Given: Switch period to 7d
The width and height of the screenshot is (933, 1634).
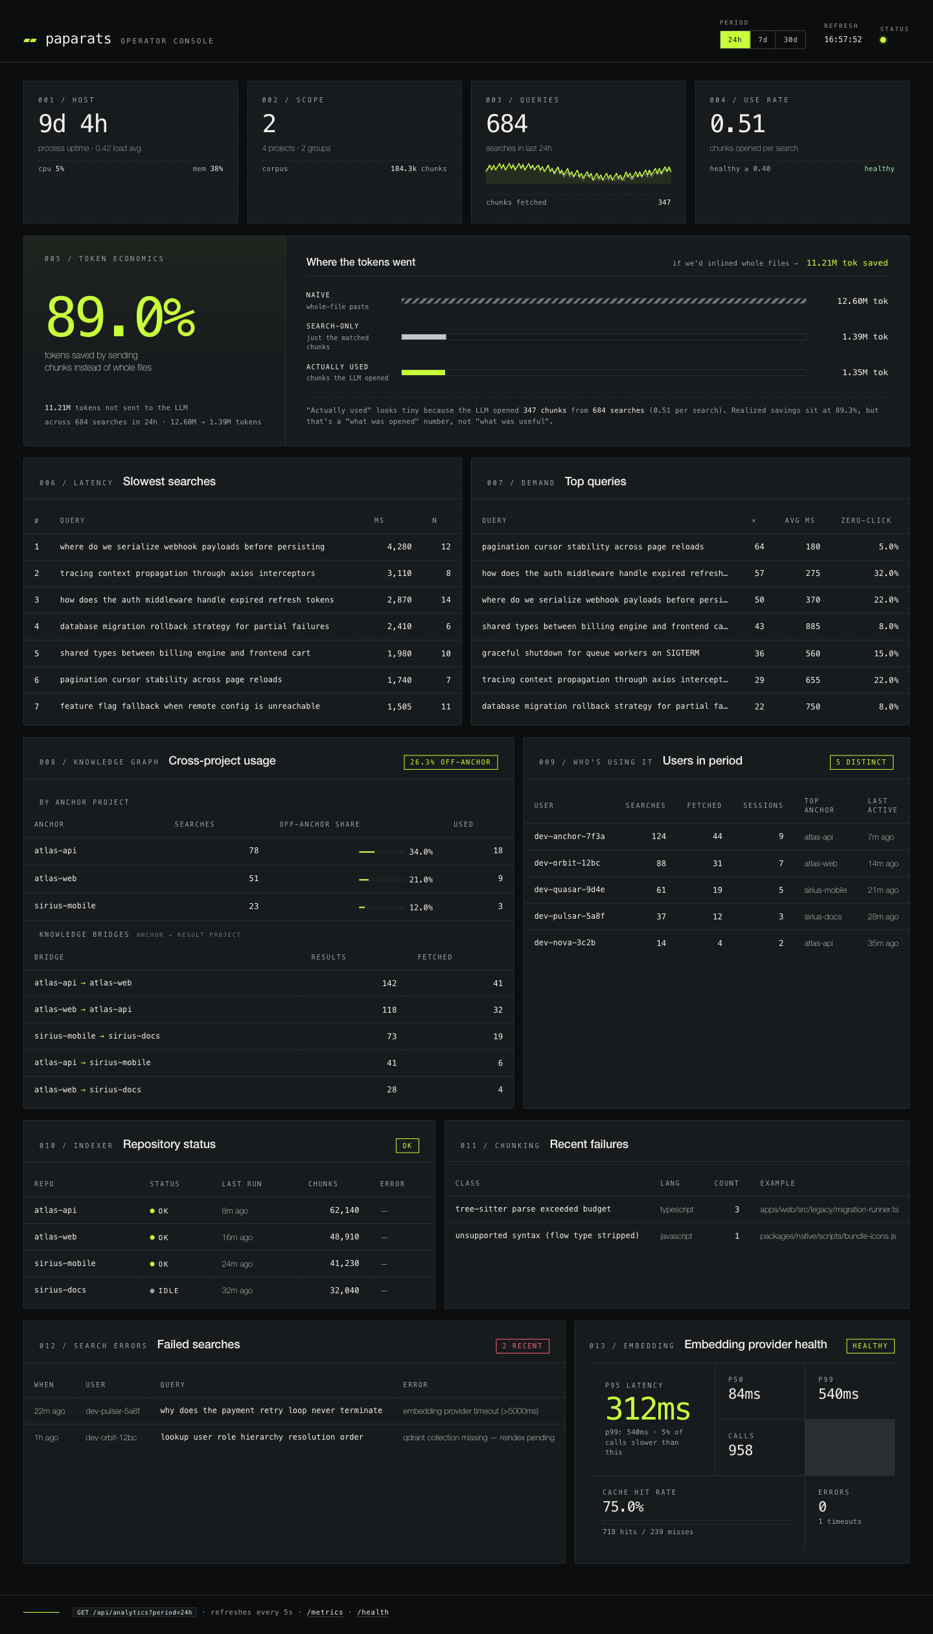Looking at the screenshot, I should (x=763, y=40).
